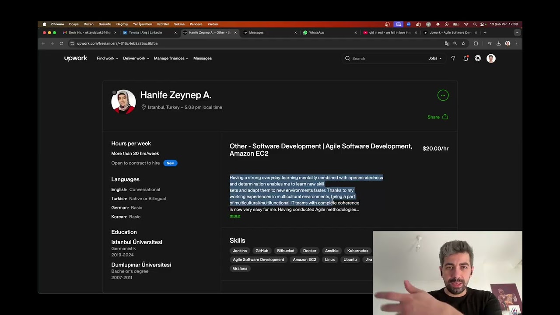560x315 pixels.
Task: Select the Linux skill tag
Action: pos(330,259)
